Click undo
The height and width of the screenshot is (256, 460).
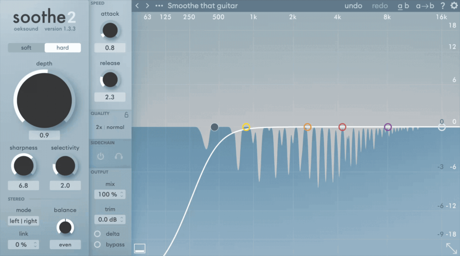pos(353,6)
